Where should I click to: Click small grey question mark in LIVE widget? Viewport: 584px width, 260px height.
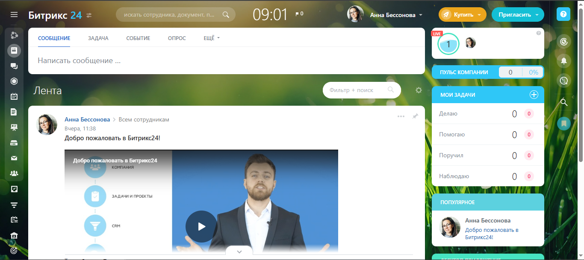pyautogui.click(x=539, y=33)
